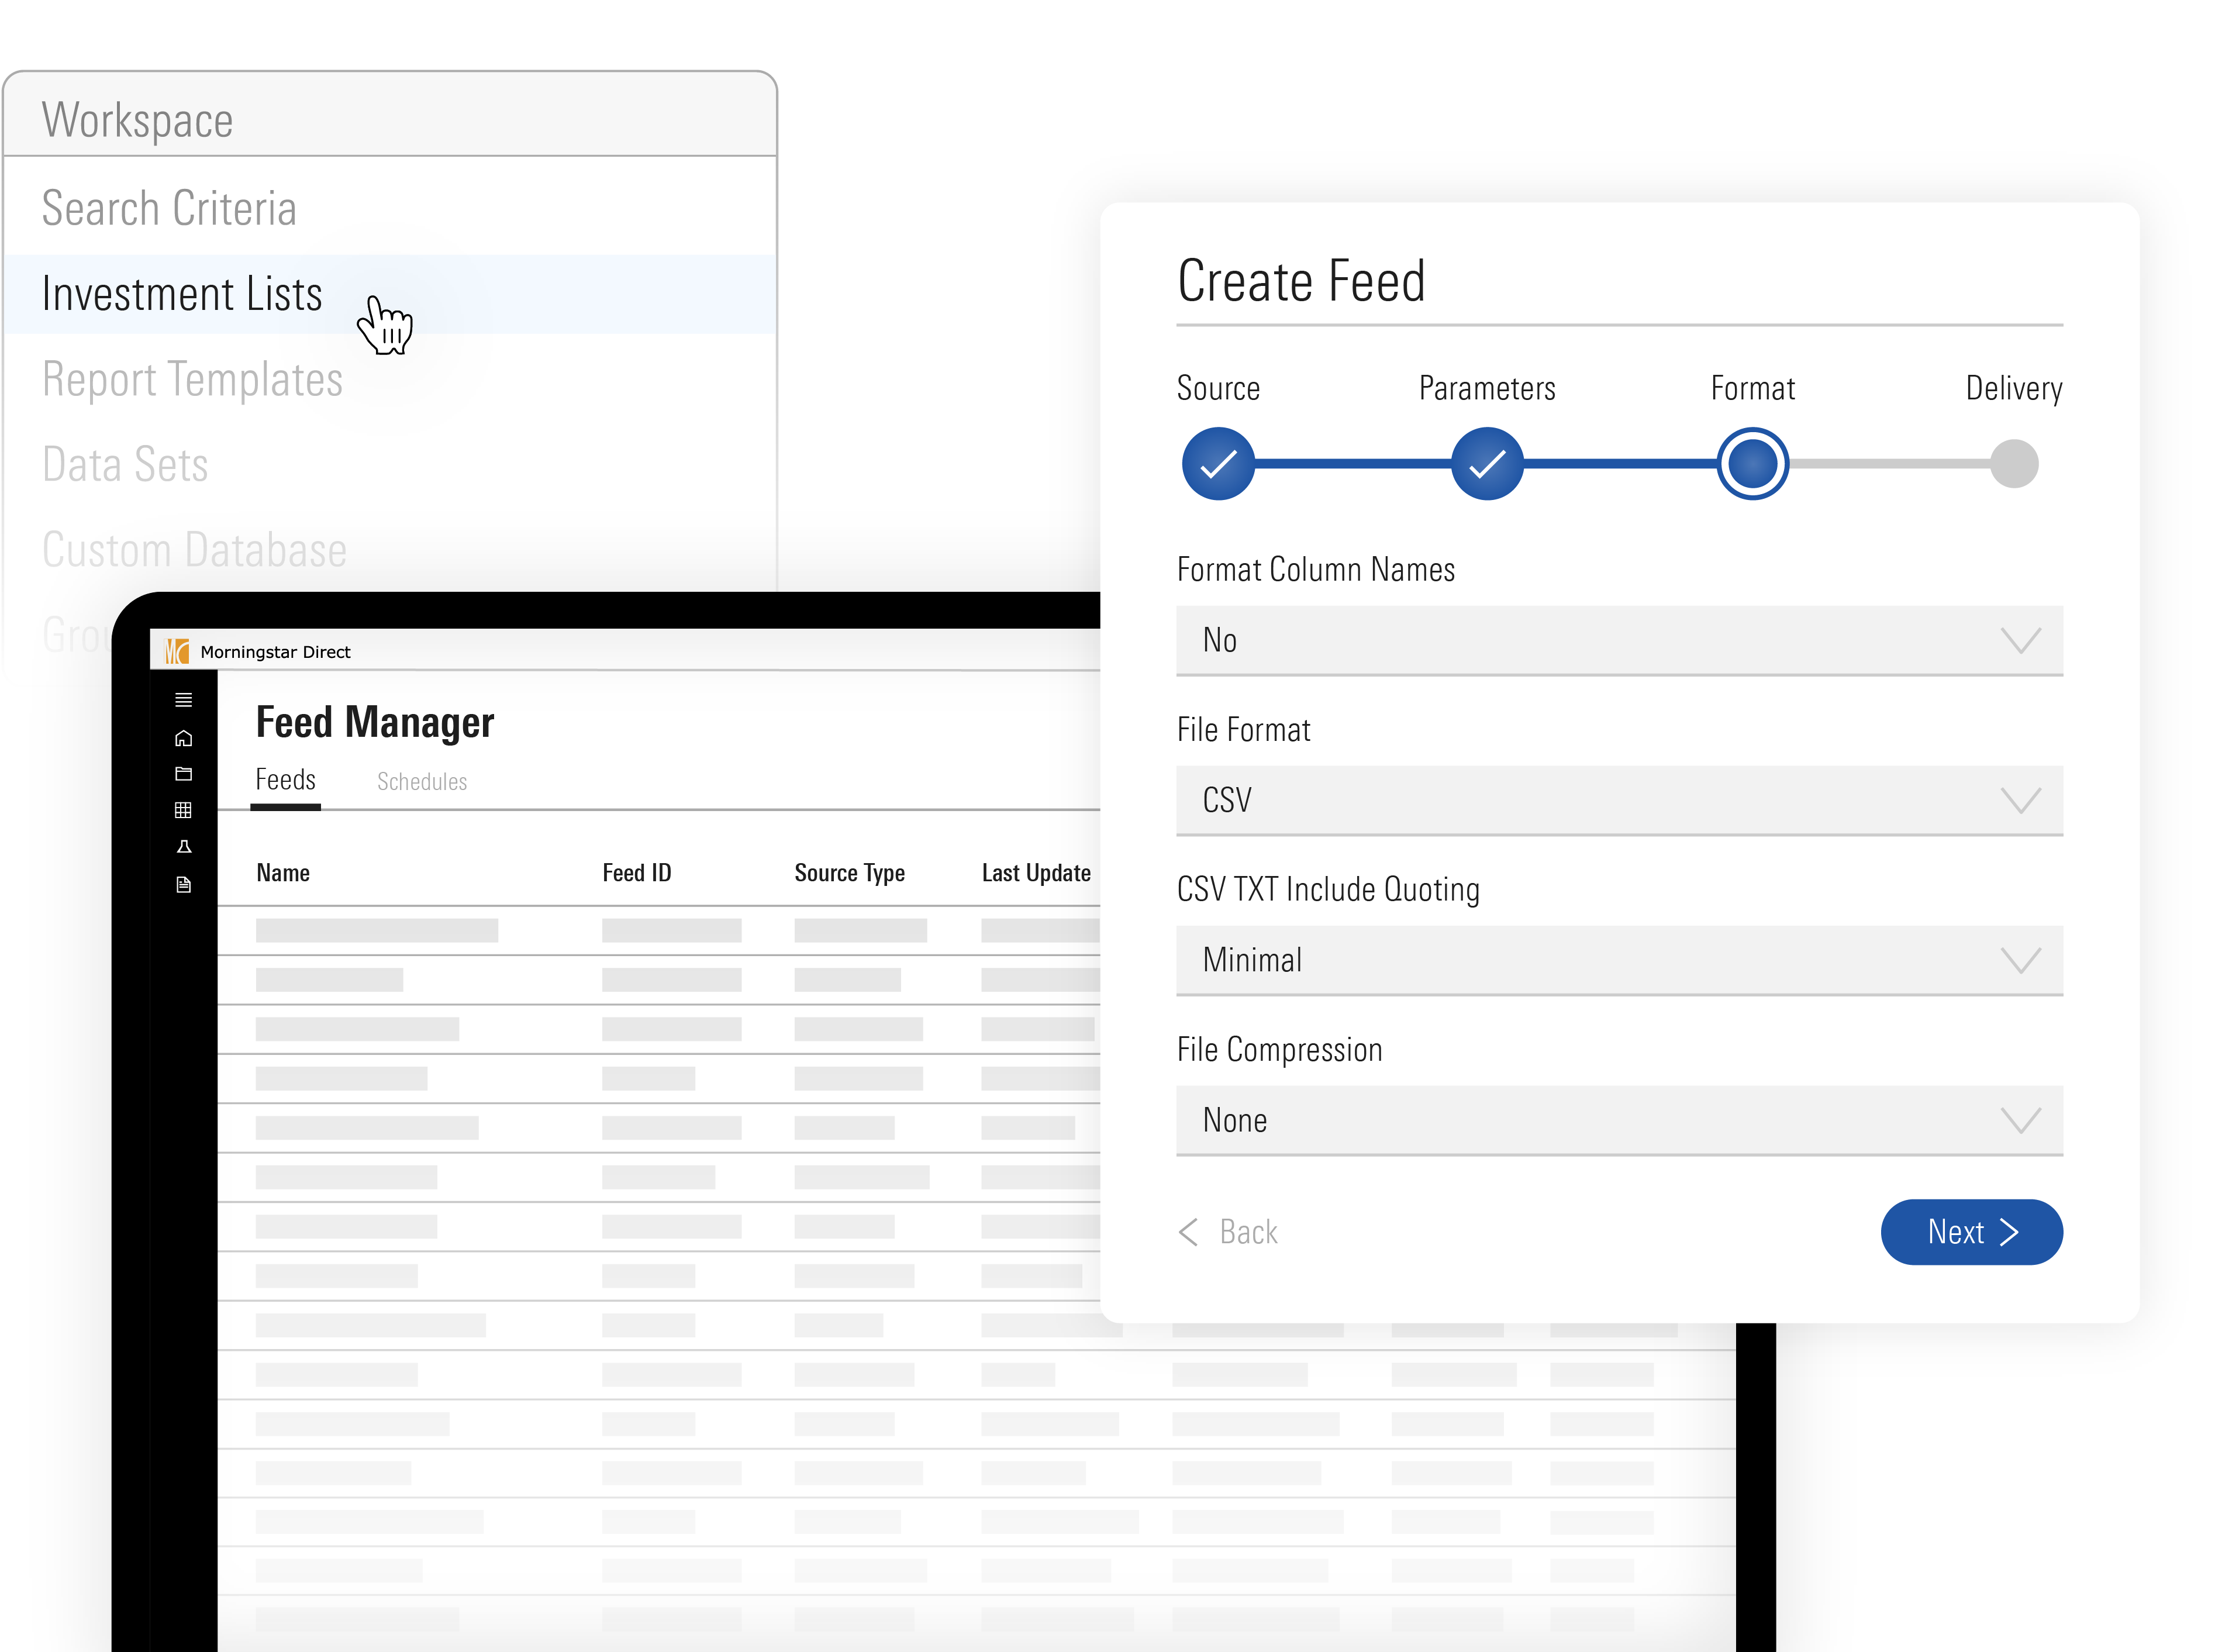Click the Source step label
Screen dimensions: 2215x1652
(x=1218, y=388)
